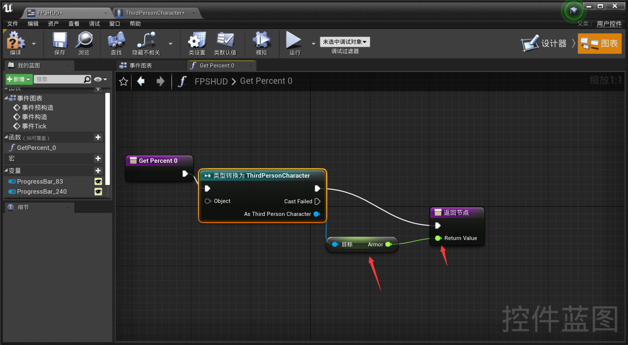Viewport: 628px width, 345px height.
Task: Click the Compile (编译) toolbar icon
Action: click(x=15, y=41)
